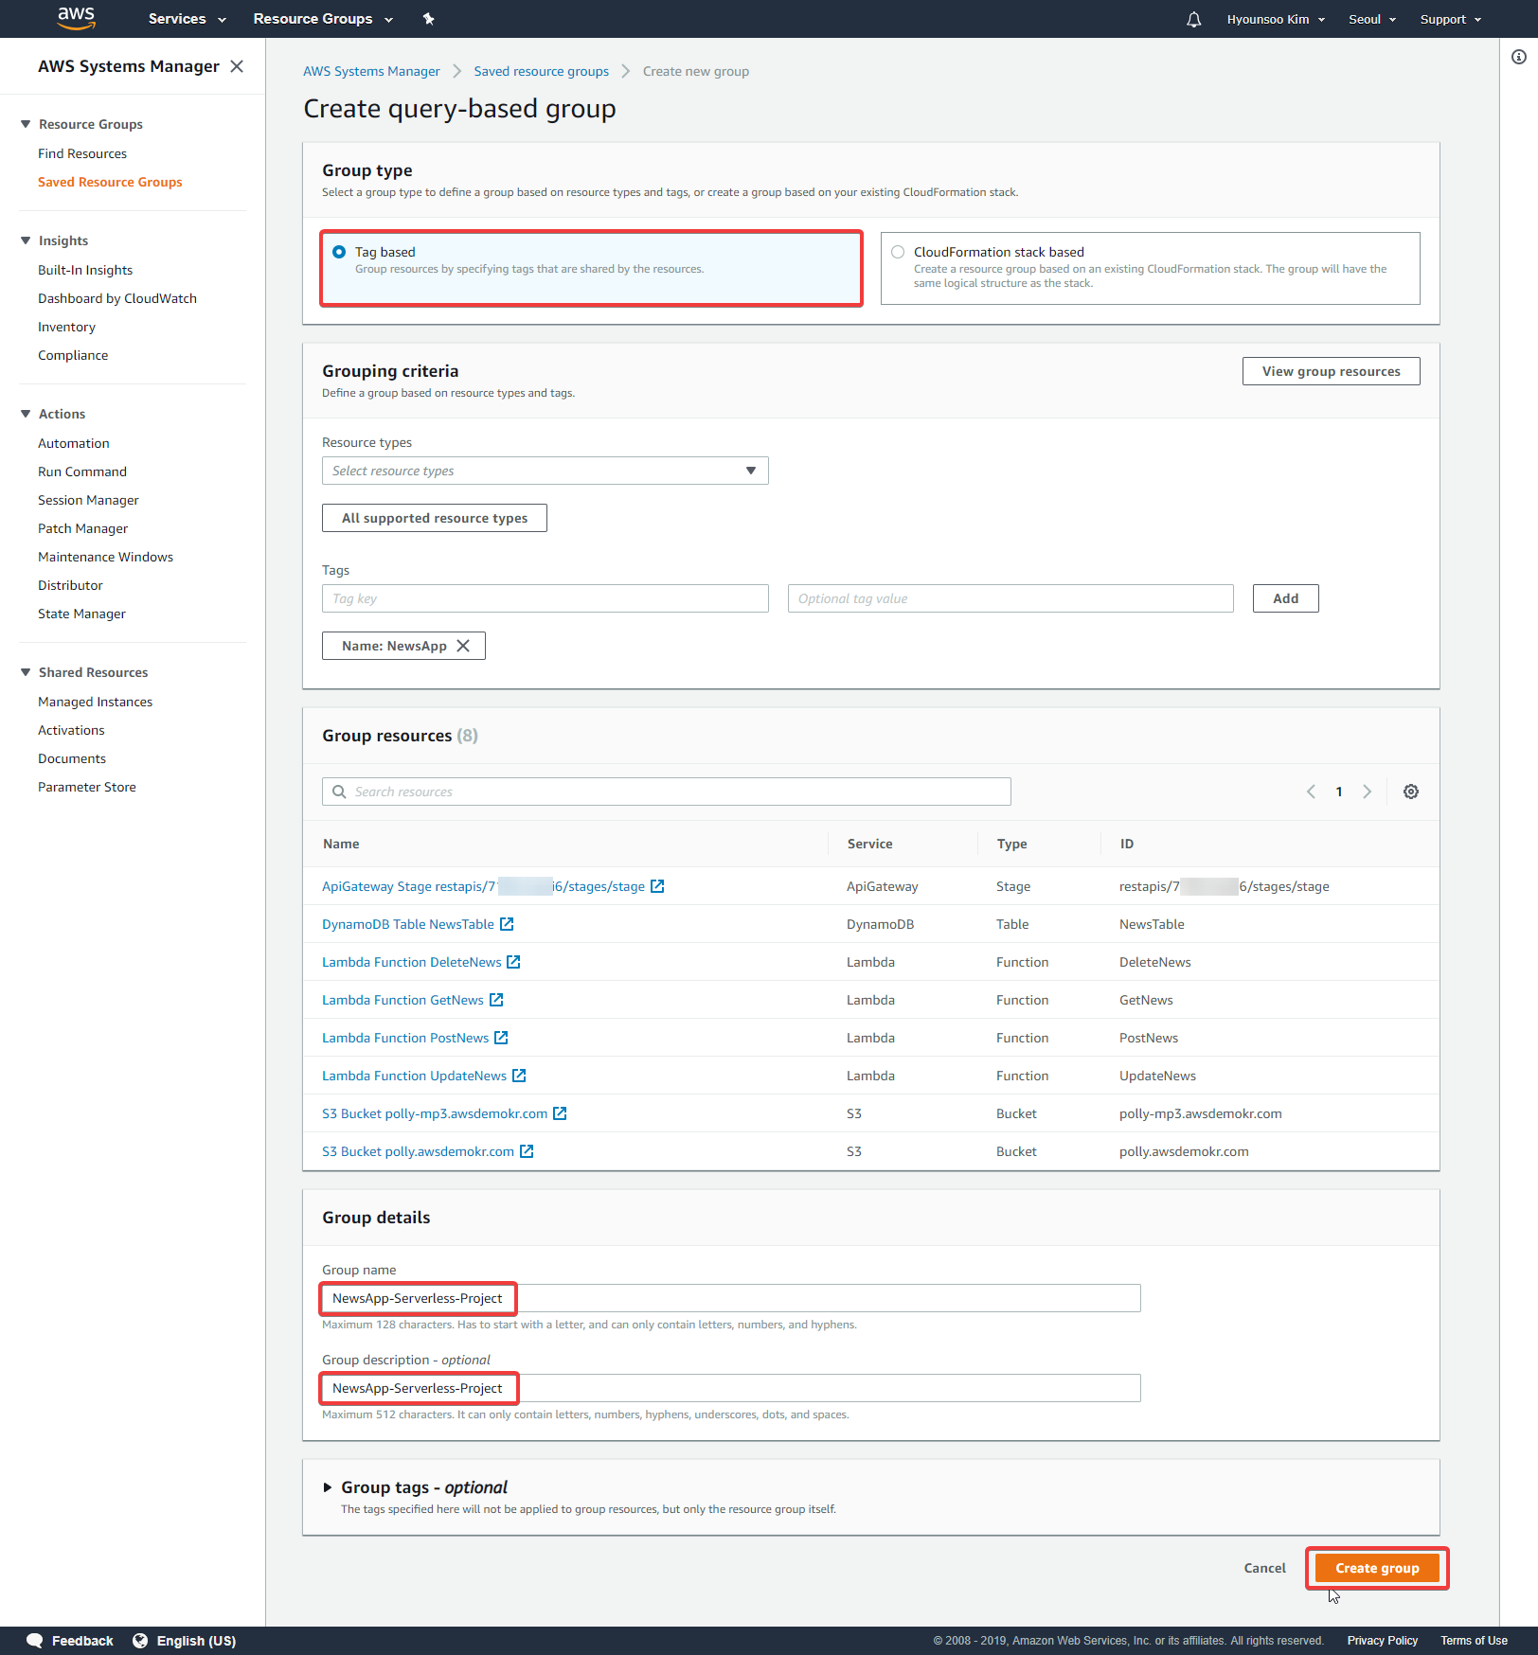The image size is (1538, 1655).
Task: Collapse the Resource Groups sidebar section
Action: [x=26, y=124]
